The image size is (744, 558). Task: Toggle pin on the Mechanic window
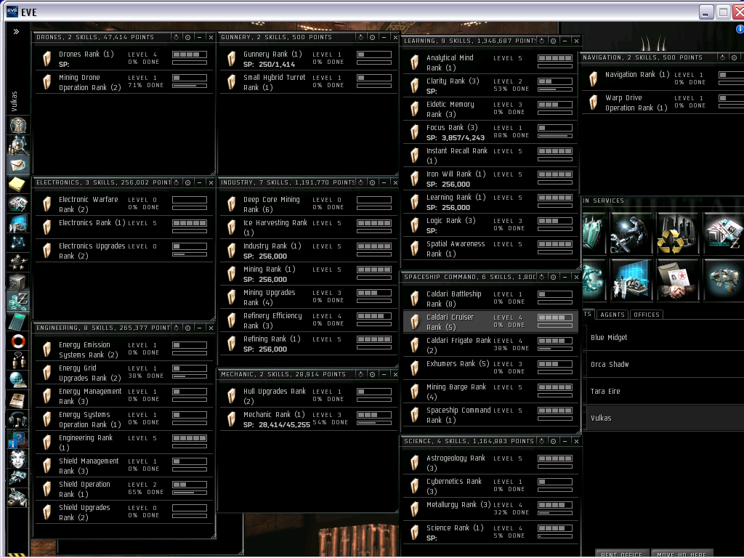coord(360,374)
